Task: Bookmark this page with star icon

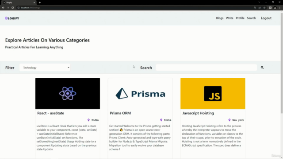Action: (x=264, y=8)
